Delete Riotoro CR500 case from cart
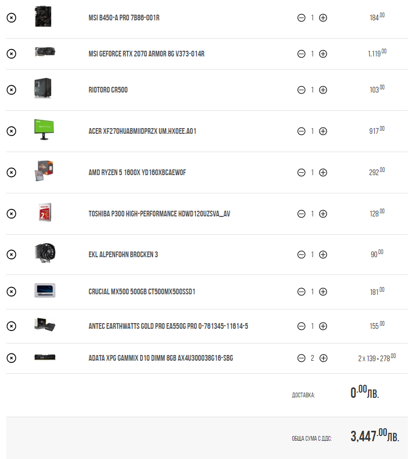This screenshot has height=459, width=413. (12, 90)
